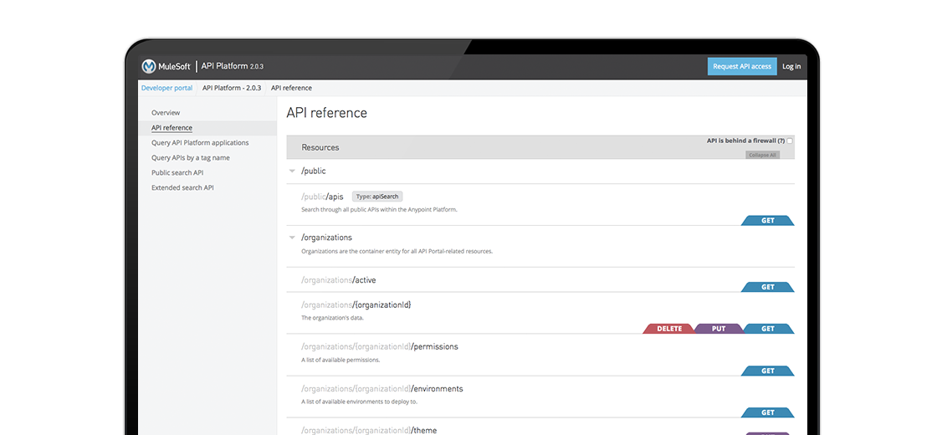
Task: Open GET method for /environments
Action: (768, 412)
